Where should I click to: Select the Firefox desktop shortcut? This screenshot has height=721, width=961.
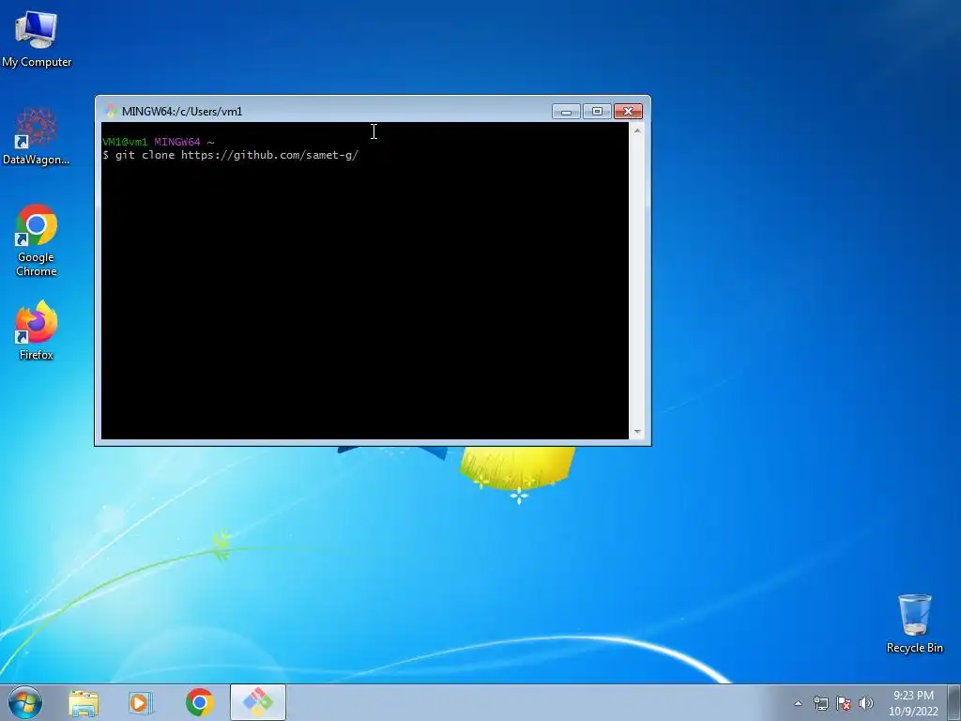[37, 330]
